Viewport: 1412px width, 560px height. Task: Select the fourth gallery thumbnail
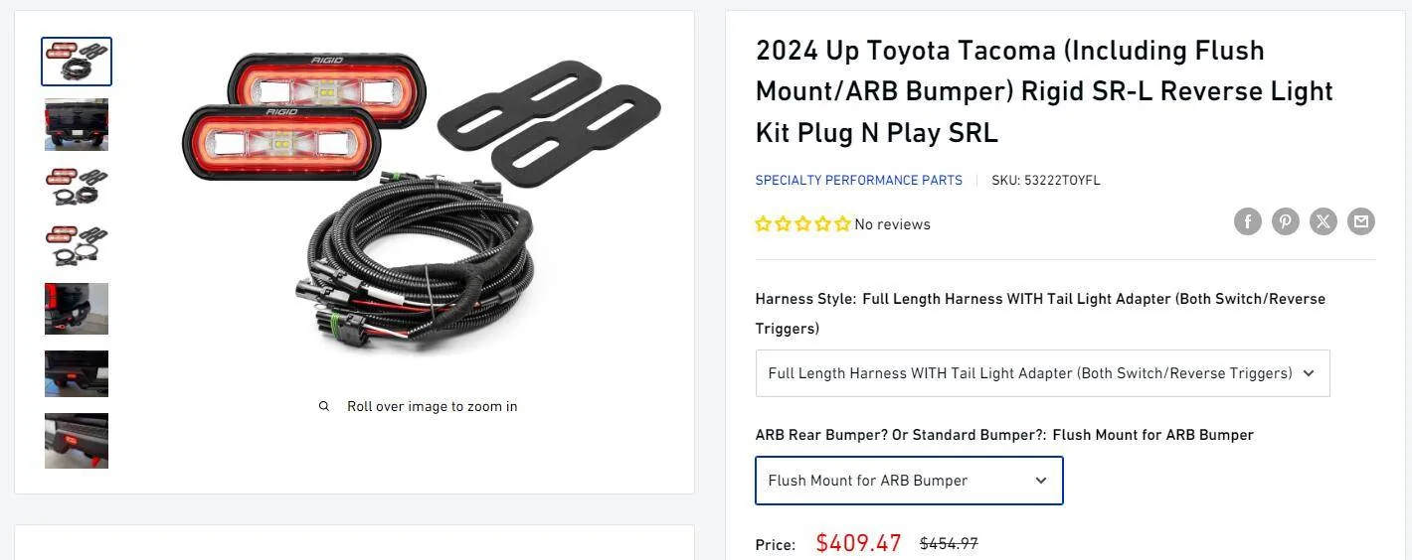[77, 246]
